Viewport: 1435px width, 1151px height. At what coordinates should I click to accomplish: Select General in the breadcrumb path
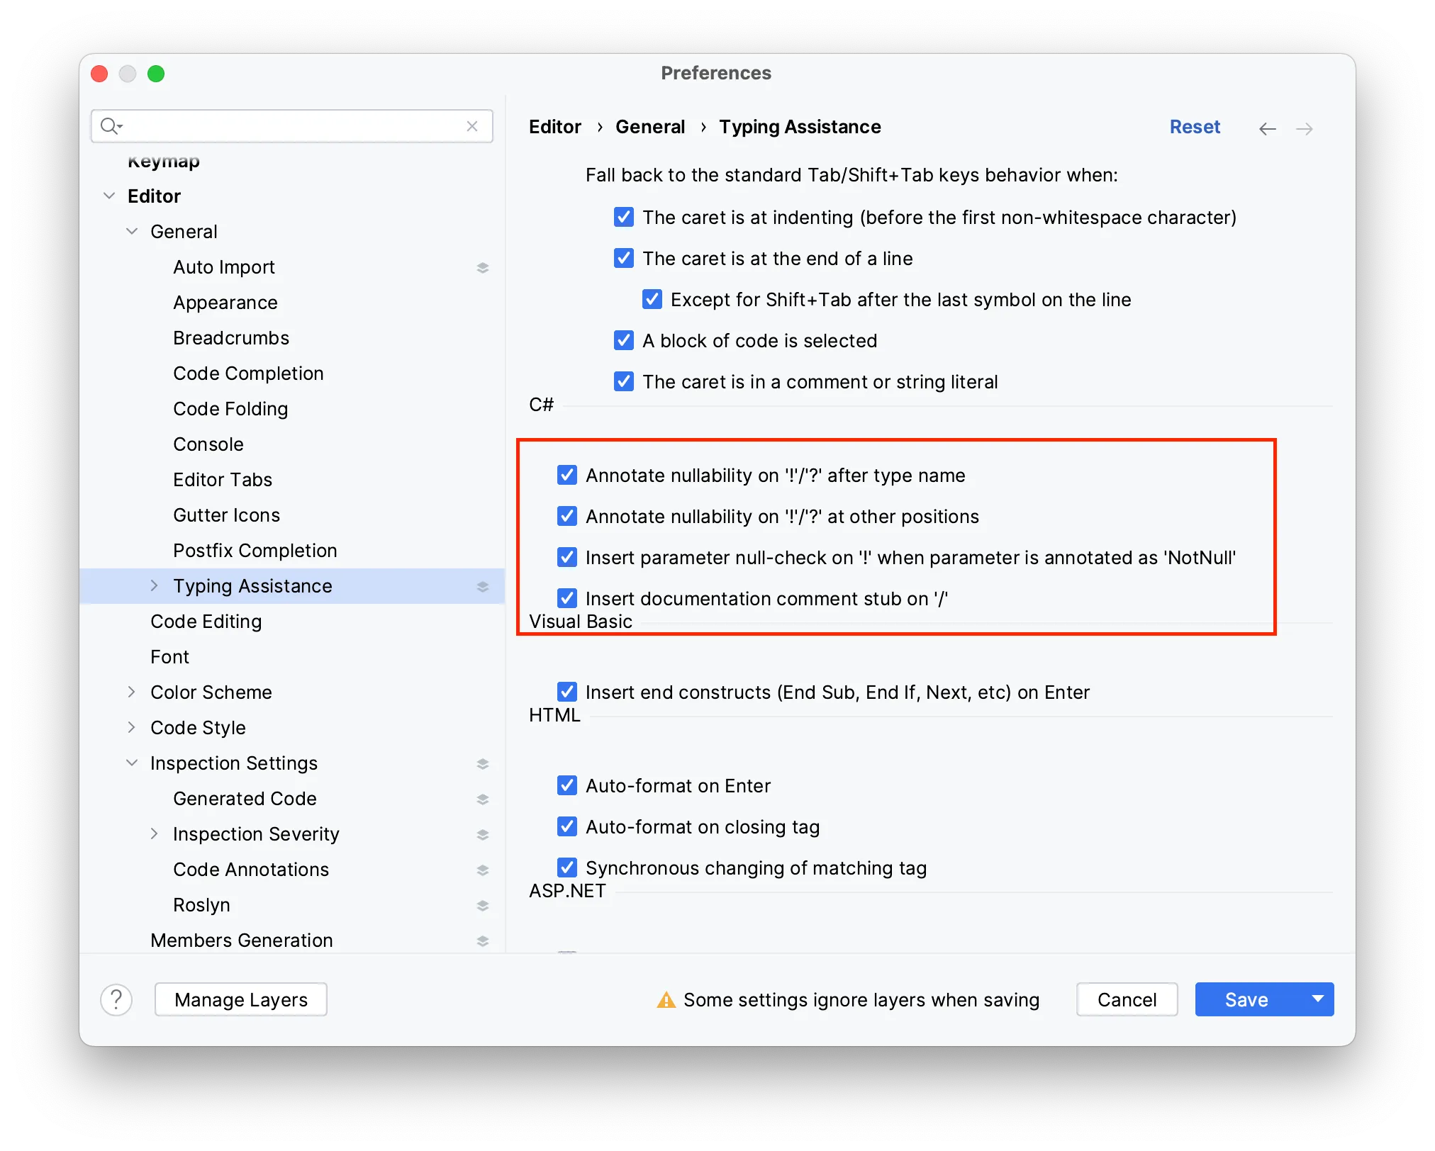pos(650,127)
